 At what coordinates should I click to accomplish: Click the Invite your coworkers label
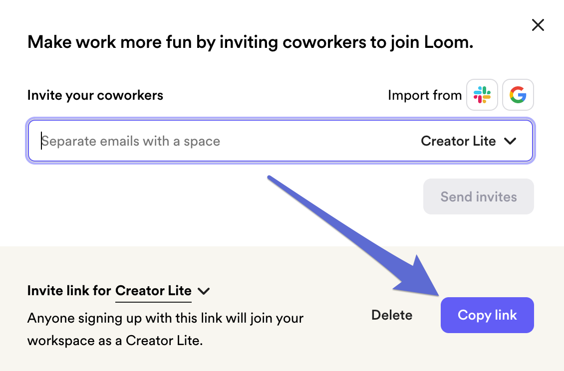point(95,95)
